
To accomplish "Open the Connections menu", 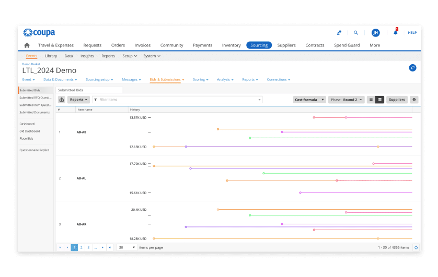I will (x=278, y=79).
